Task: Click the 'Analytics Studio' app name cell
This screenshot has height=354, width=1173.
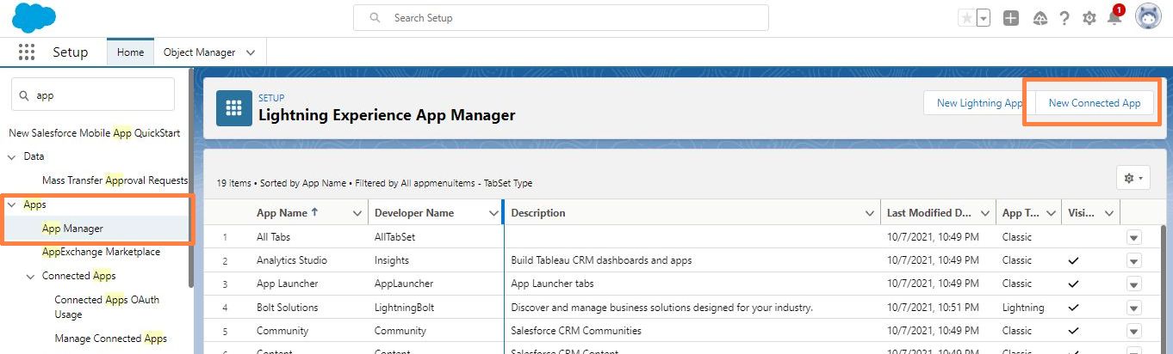Action: [x=292, y=260]
